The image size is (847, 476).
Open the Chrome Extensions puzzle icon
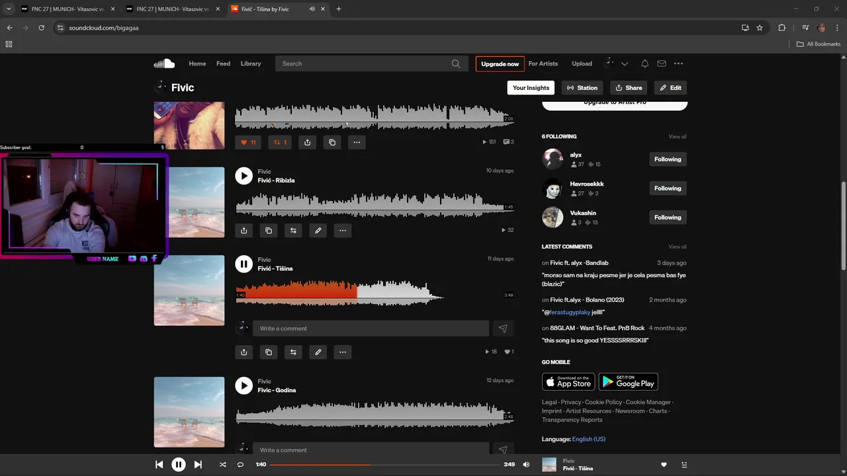click(781, 28)
